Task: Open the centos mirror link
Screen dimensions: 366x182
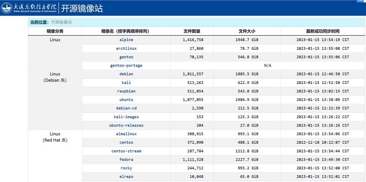Action: point(126,142)
